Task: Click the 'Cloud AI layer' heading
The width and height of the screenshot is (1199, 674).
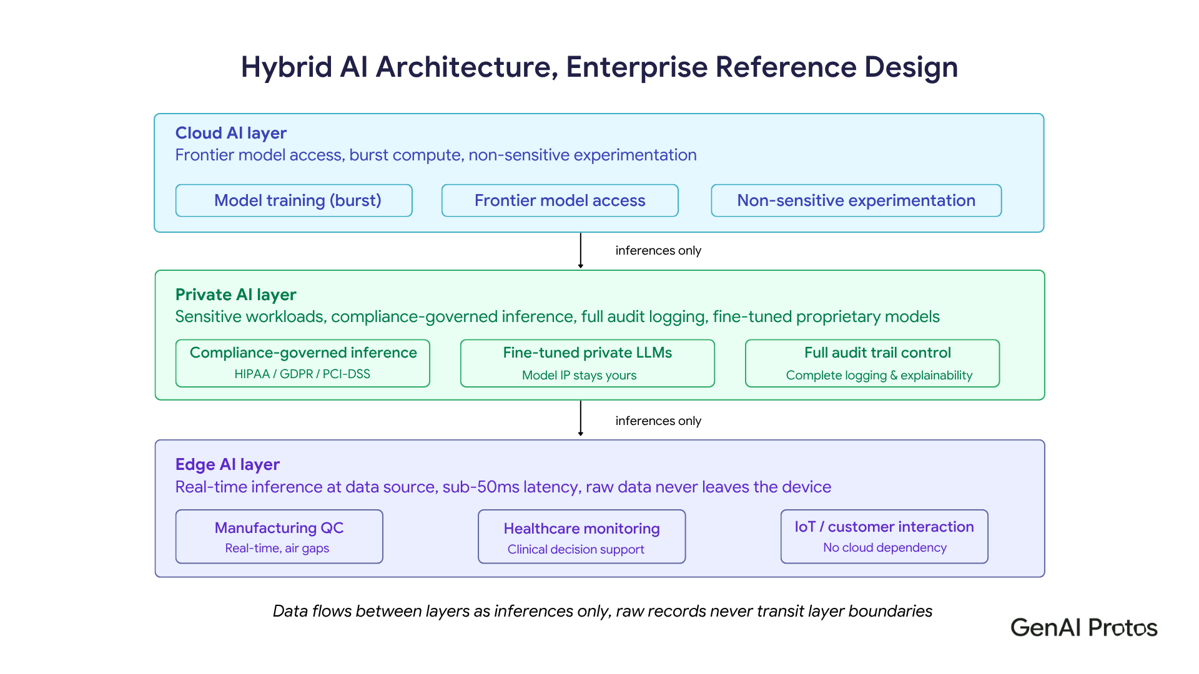Action: point(231,133)
